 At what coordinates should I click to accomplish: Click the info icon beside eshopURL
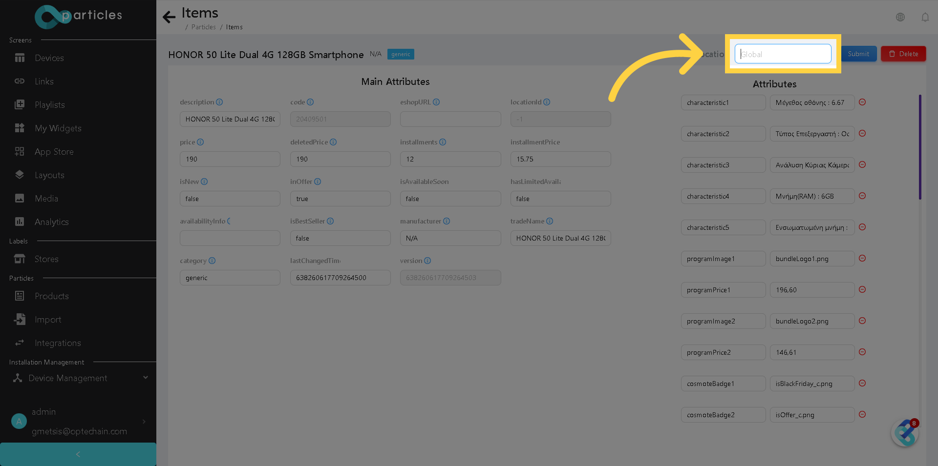click(436, 102)
